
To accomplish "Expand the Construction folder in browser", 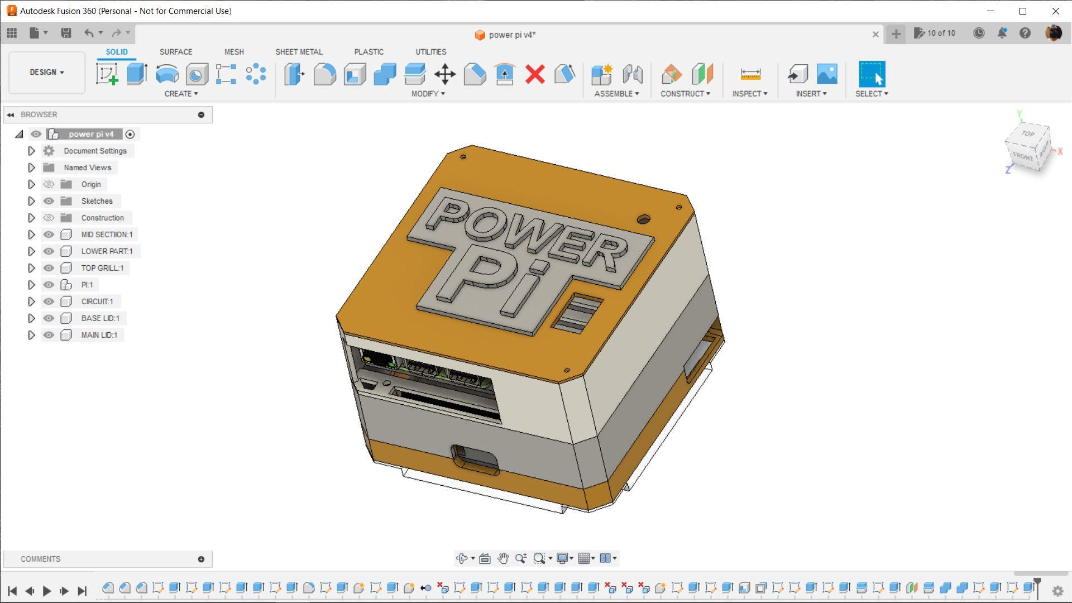I will point(31,217).
